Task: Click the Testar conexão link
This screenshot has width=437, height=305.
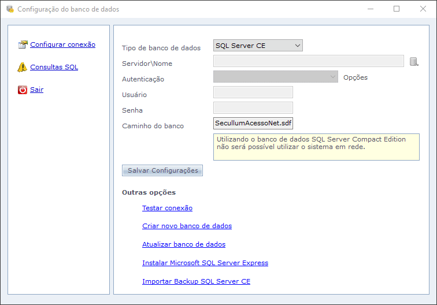Action: pyautogui.click(x=167, y=208)
